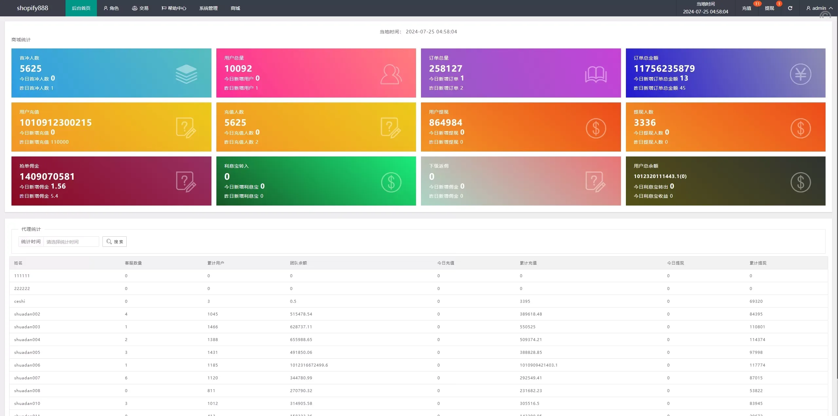Open the 角色 menu
This screenshot has width=838, height=416.
coord(111,8)
